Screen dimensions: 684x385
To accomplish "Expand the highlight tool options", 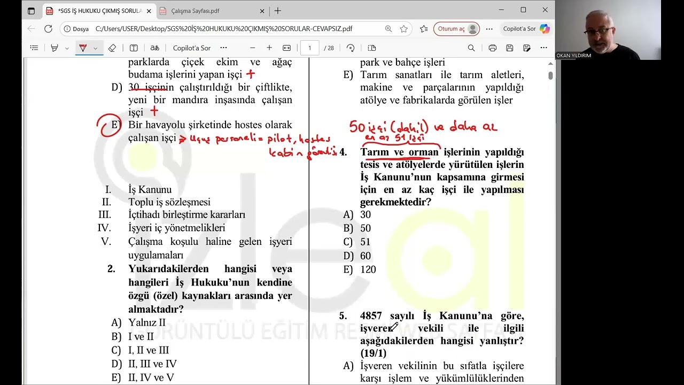I will pos(67,48).
